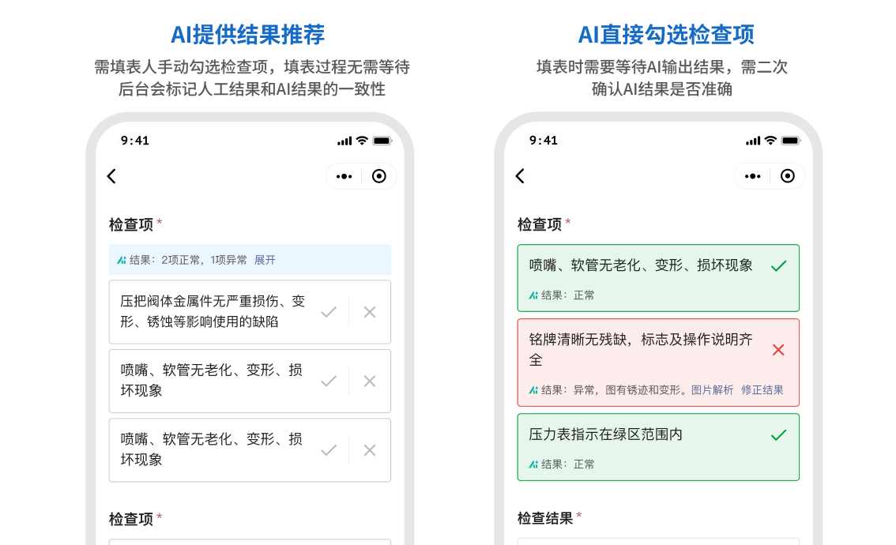
Task: Toggle green checkmark on right phone 喷嘴 item
Action: (778, 266)
